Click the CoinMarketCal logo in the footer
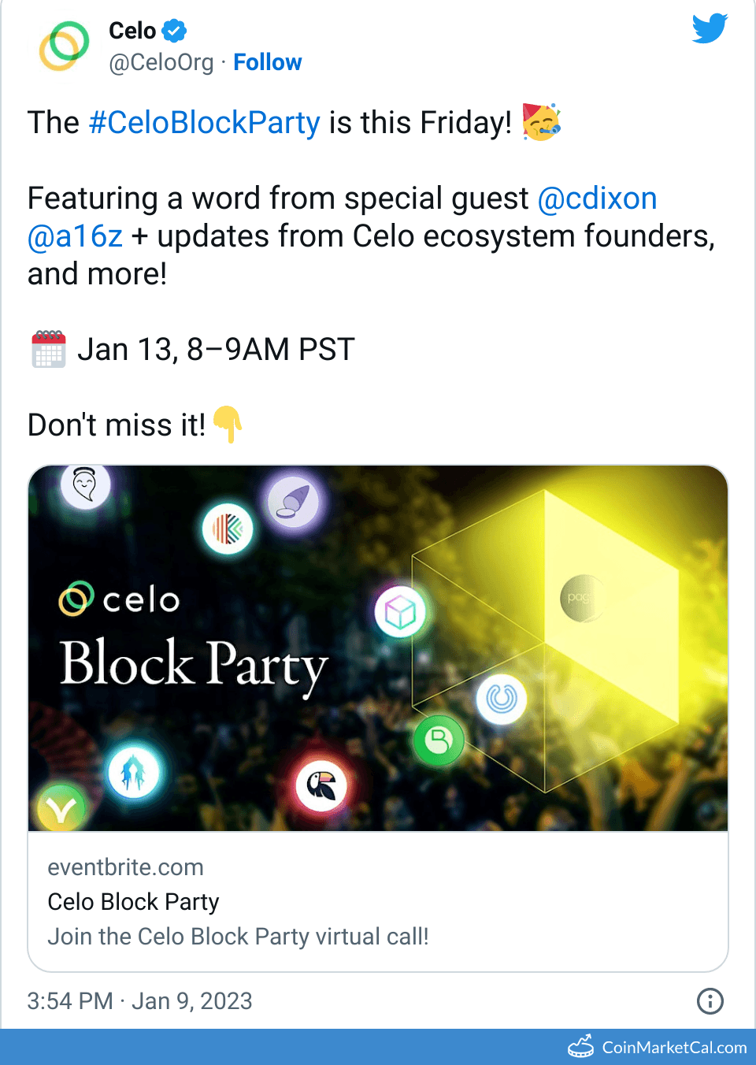This screenshot has height=1065, width=756. tap(580, 1048)
